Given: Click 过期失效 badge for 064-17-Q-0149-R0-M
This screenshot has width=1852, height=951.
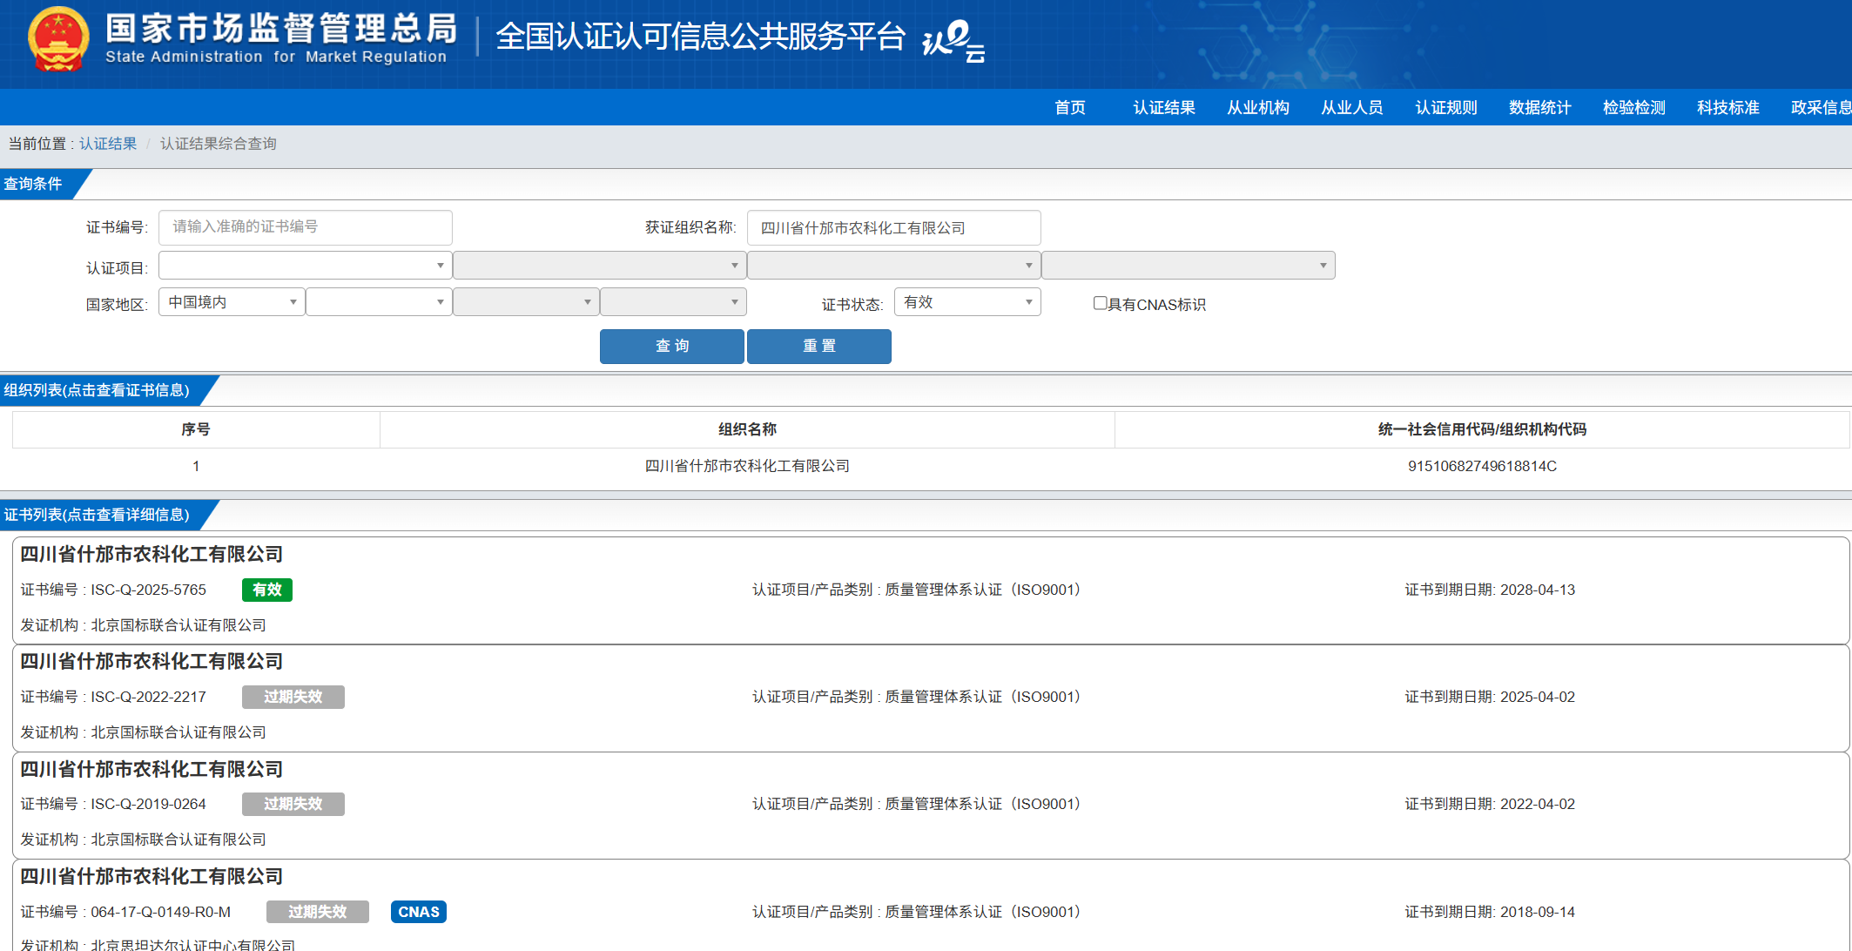Looking at the screenshot, I should click(317, 912).
